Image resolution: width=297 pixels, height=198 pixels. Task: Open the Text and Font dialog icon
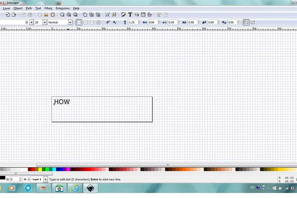click(130, 14)
